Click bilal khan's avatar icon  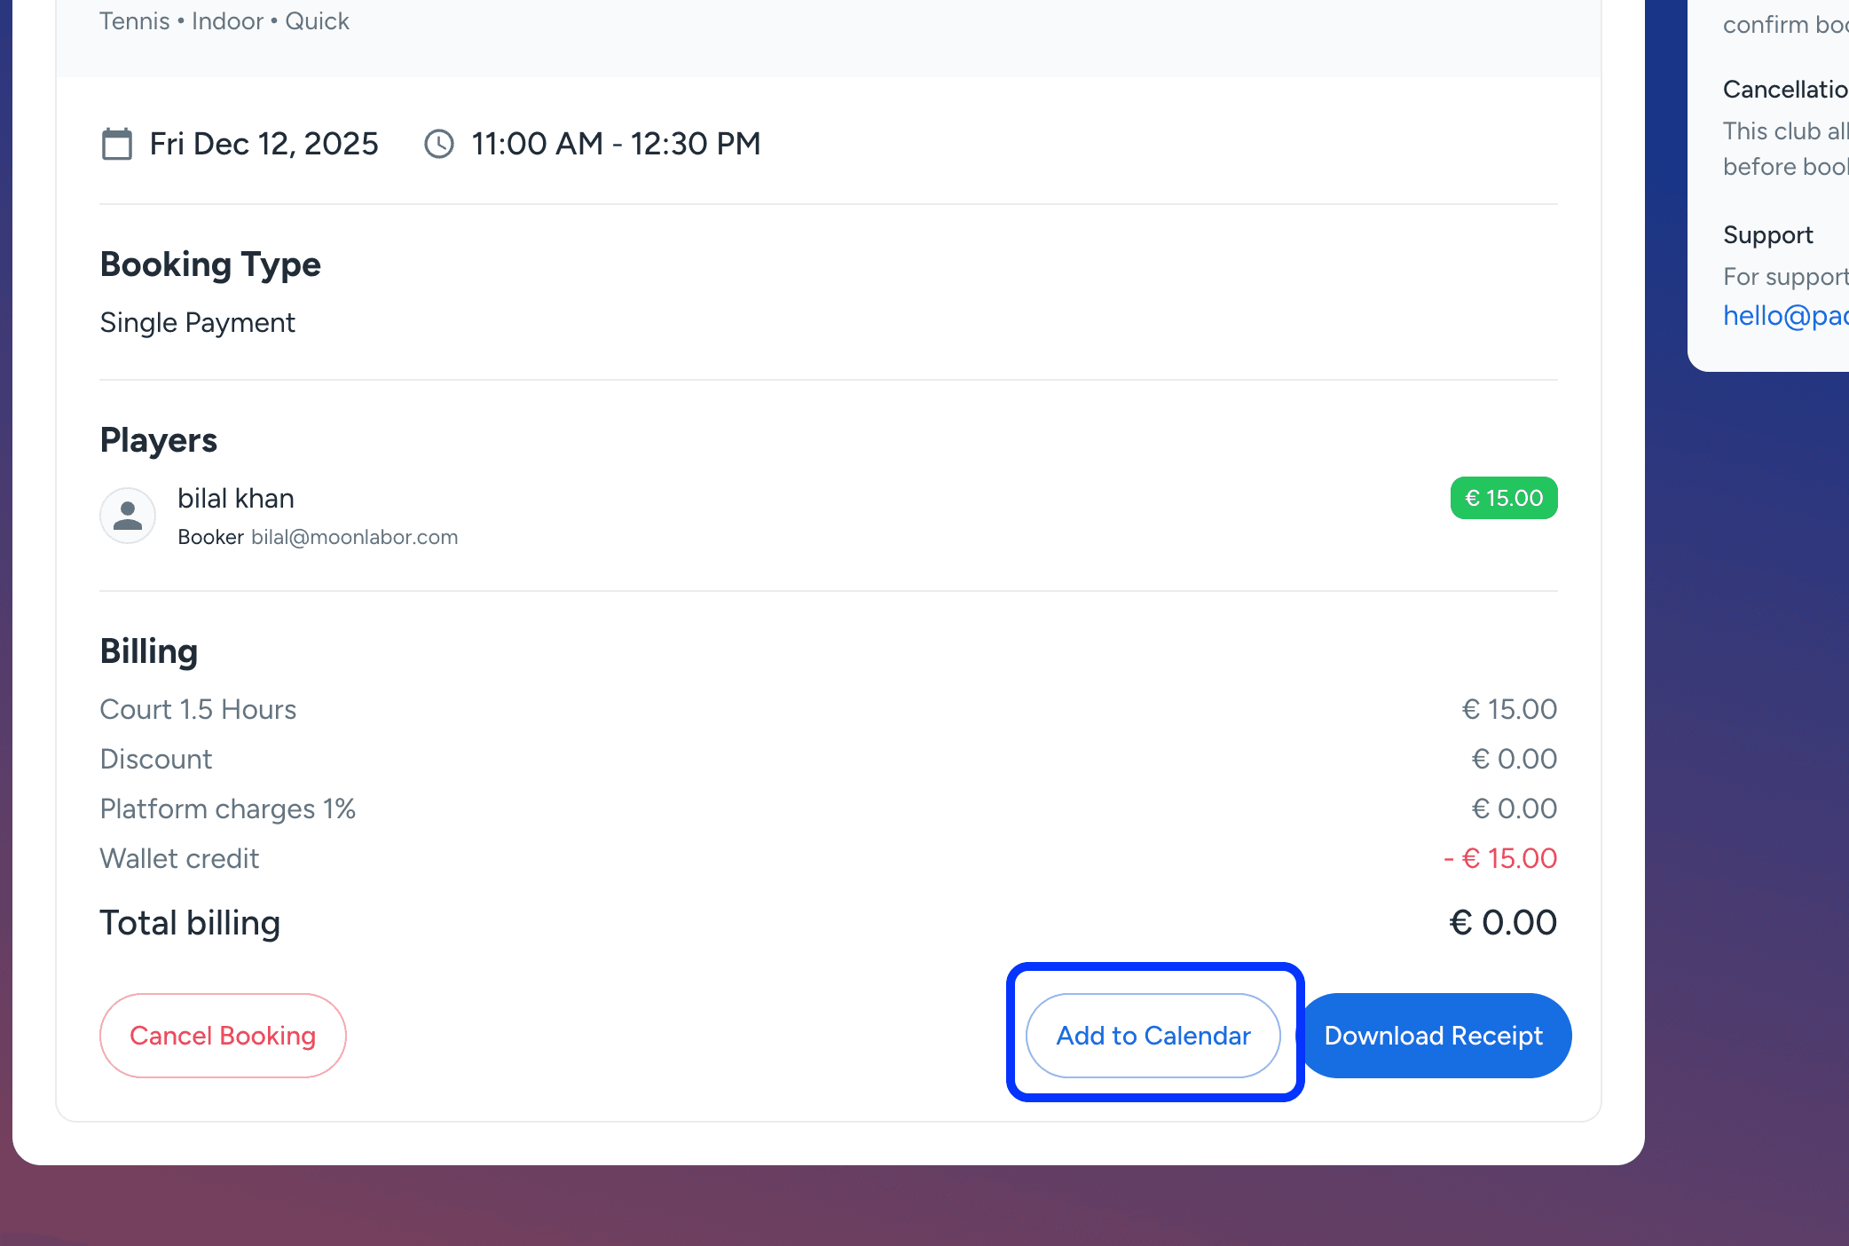point(128,516)
